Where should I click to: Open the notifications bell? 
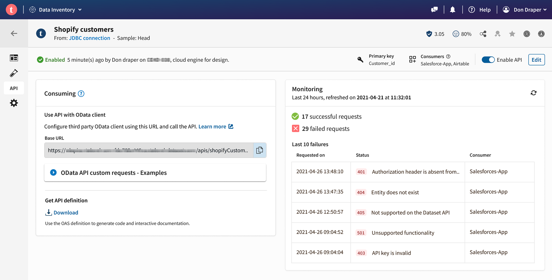[453, 10]
